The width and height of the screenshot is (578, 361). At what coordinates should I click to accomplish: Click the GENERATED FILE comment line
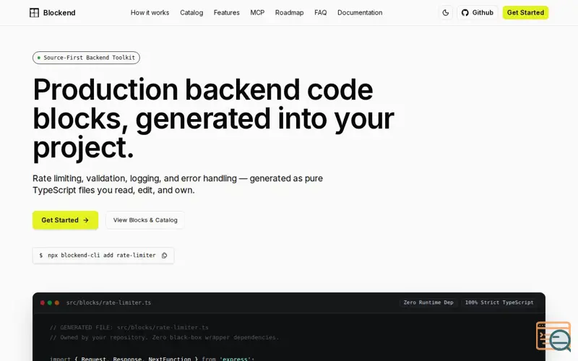[x=129, y=328]
